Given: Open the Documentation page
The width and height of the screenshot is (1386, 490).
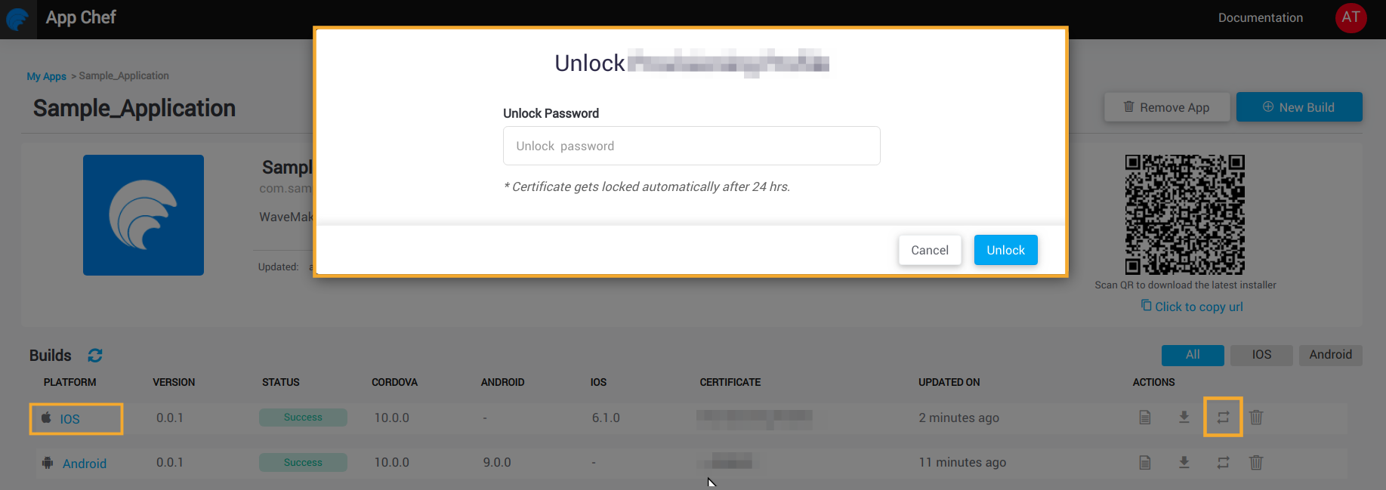Looking at the screenshot, I should [x=1260, y=17].
